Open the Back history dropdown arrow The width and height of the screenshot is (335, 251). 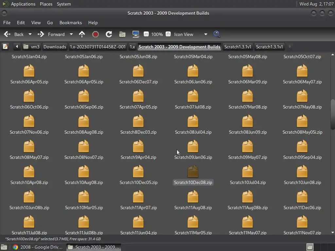click(x=30, y=34)
